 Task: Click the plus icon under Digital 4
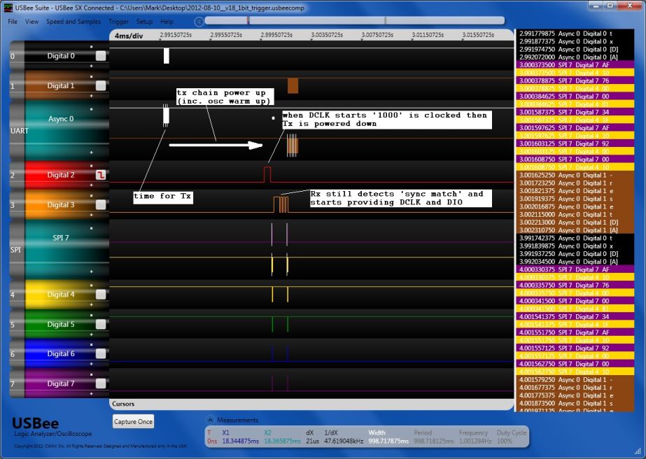[x=92, y=304]
